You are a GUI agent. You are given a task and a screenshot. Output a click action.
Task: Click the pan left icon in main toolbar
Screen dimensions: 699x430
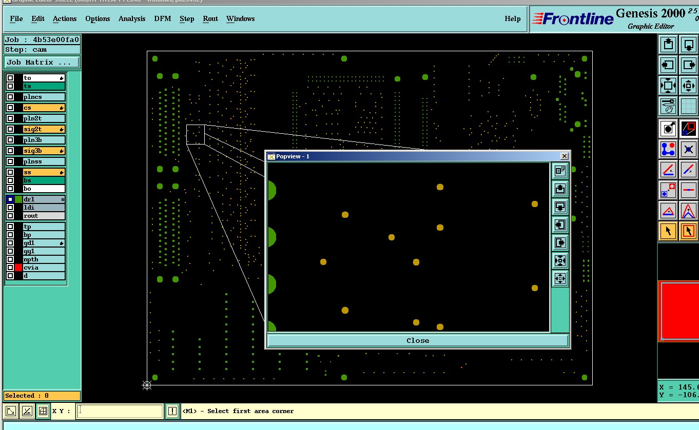668,65
